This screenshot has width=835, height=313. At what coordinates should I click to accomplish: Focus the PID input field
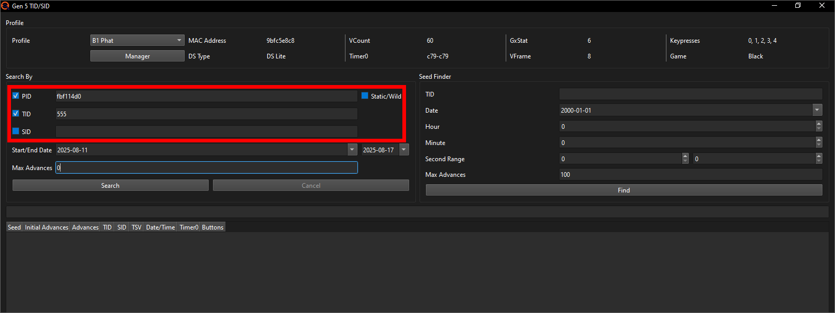point(206,96)
